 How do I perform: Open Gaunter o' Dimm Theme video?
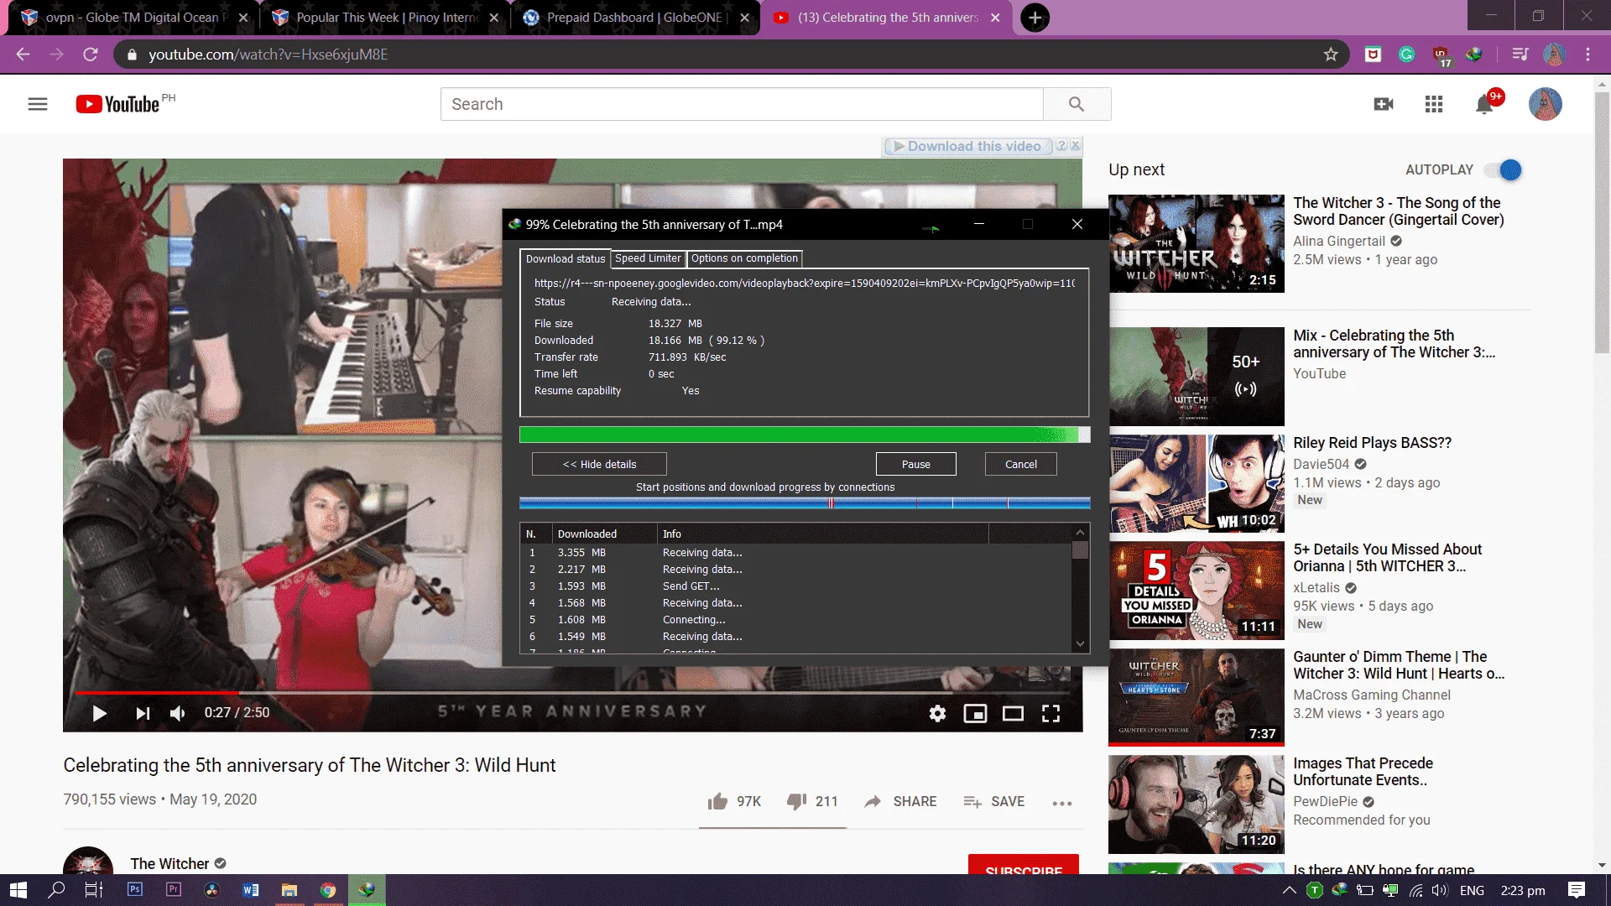(x=1399, y=665)
